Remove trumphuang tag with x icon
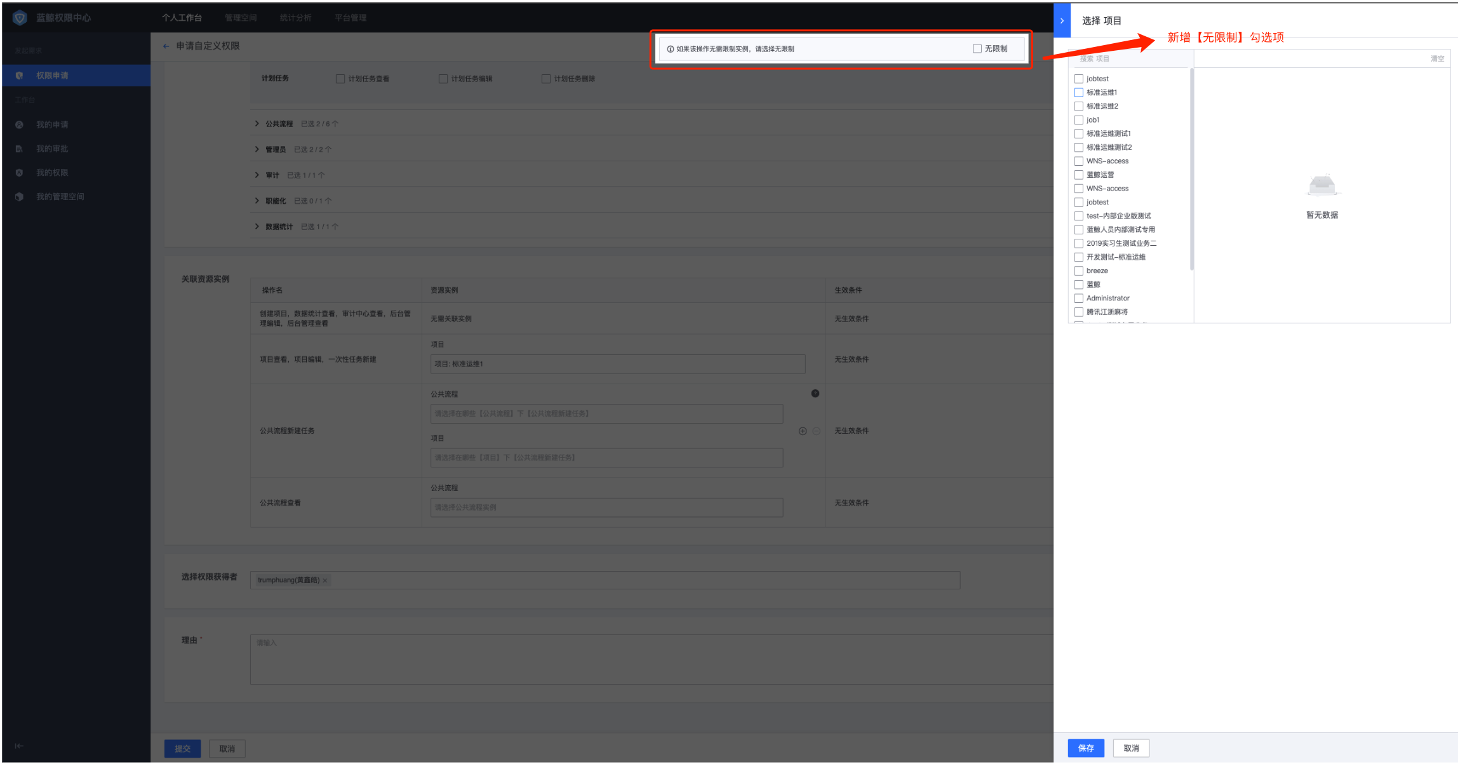1458x771 pixels. [325, 580]
